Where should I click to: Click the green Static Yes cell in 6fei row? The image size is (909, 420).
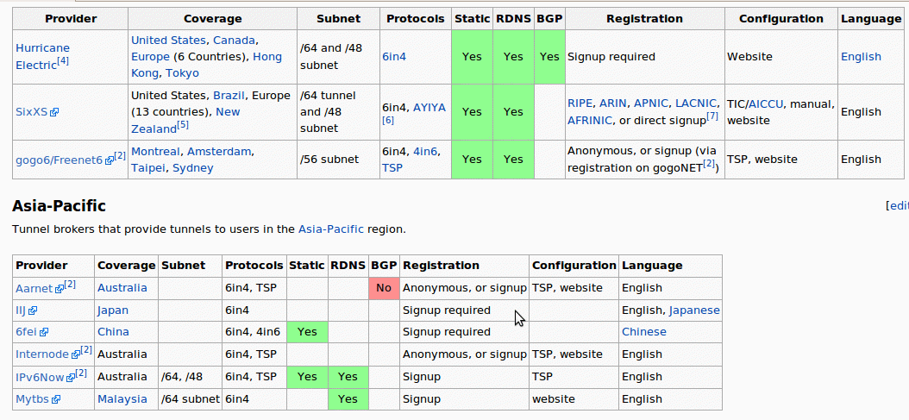click(307, 332)
